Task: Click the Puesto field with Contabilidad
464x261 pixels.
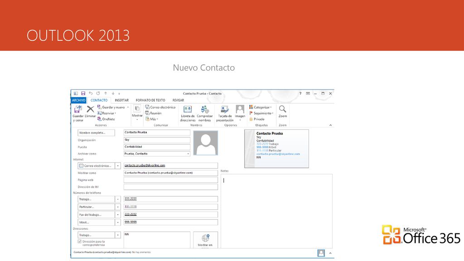Action: [157, 147]
